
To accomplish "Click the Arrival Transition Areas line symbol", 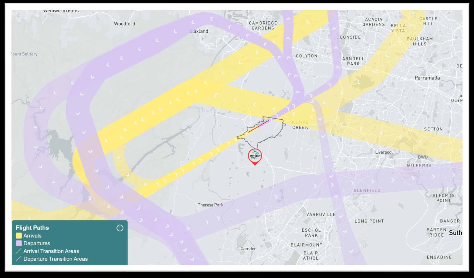I will tap(19, 251).
